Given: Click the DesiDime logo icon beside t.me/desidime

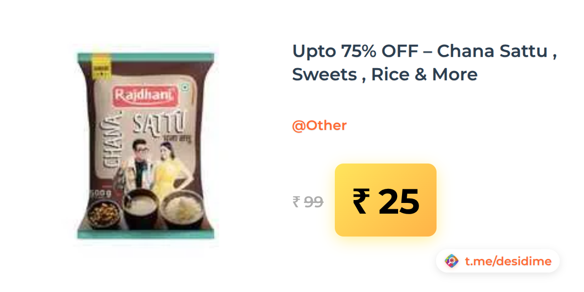Looking at the screenshot, I should coord(452,261).
